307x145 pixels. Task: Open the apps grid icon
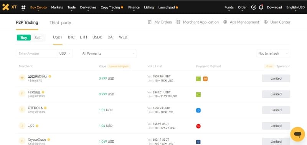pyautogui.click(x=23, y=7)
